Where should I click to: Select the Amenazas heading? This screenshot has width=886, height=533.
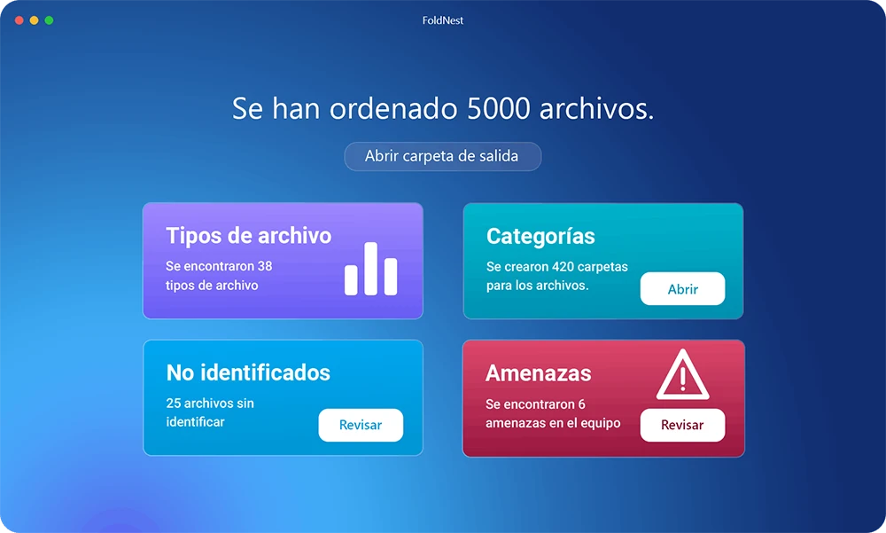coord(539,373)
